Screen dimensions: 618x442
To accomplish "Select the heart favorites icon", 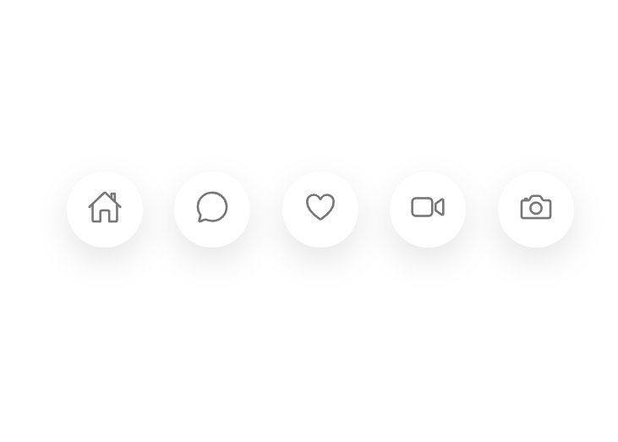I will [x=320, y=207].
